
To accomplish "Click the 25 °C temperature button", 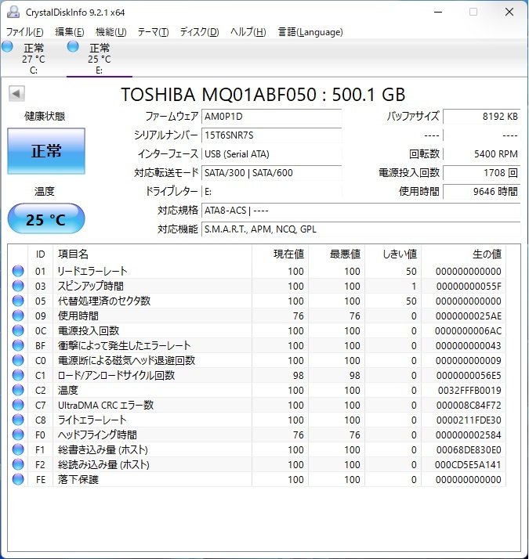I will (x=46, y=219).
